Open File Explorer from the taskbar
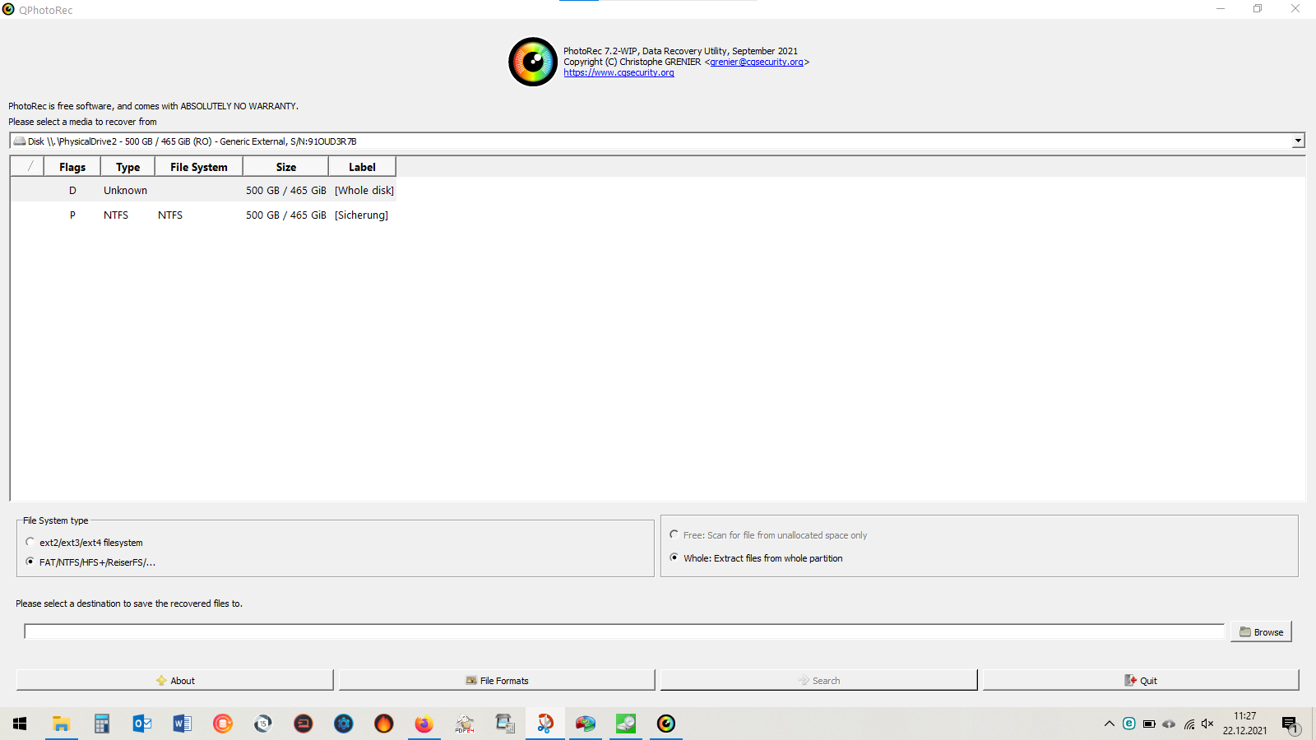The image size is (1316, 740). coord(61,724)
